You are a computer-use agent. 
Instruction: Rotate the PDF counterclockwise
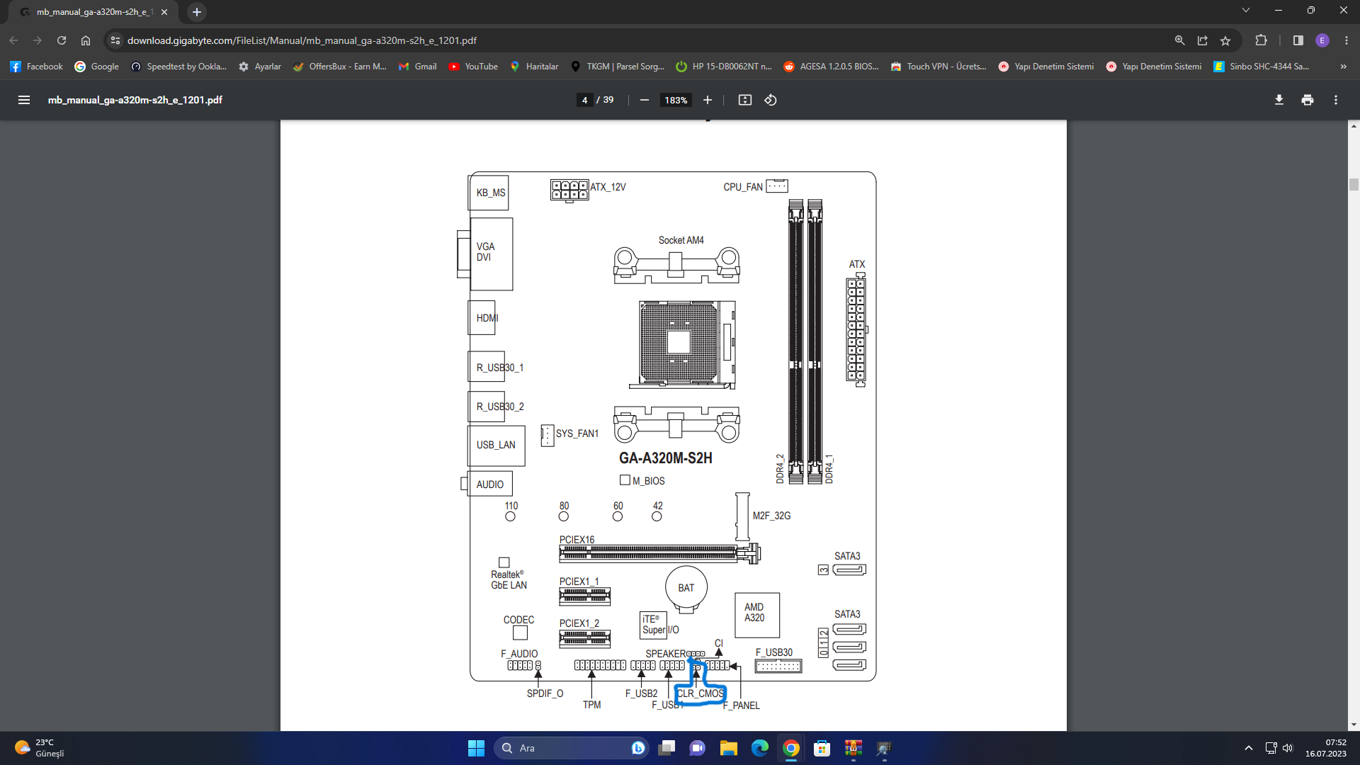(x=771, y=100)
